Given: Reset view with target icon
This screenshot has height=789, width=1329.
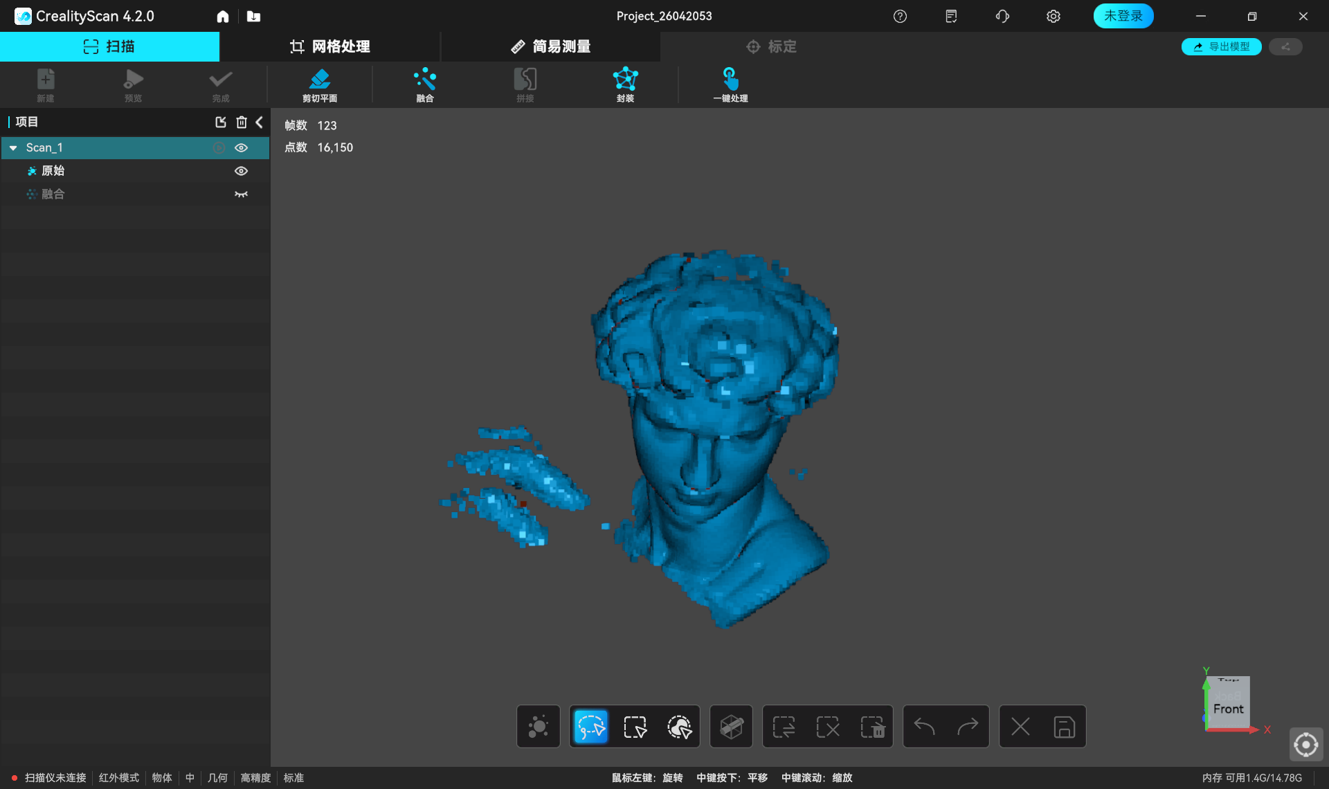Looking at the screenshot, I should coord(1305,745).
